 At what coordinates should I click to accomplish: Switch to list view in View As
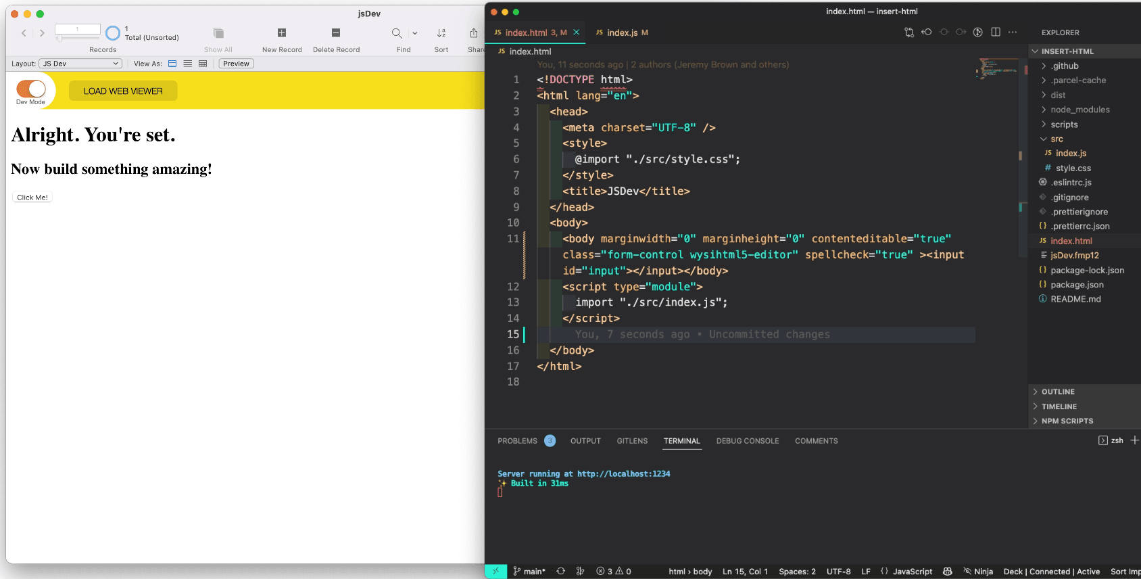click(x=188, y=64)
